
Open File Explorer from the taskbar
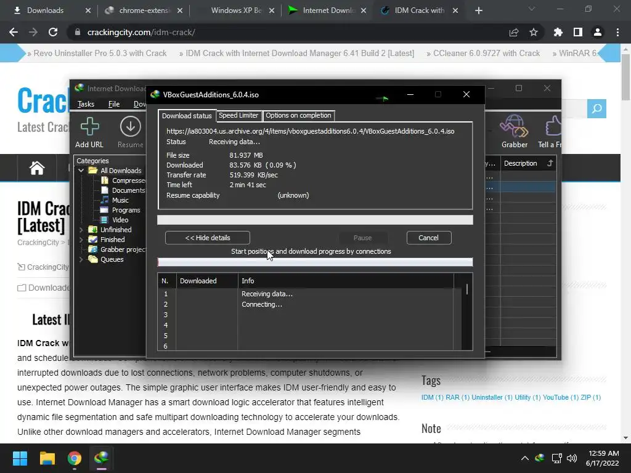(x=47, y=458)
